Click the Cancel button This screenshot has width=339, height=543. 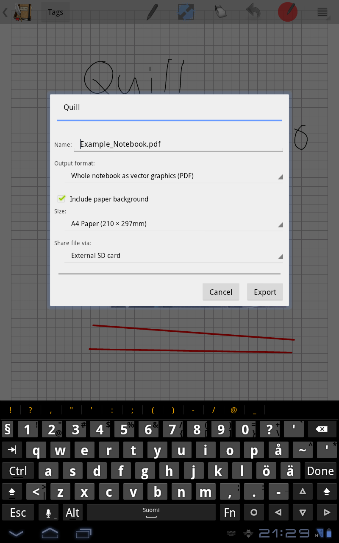click(221, 292)
